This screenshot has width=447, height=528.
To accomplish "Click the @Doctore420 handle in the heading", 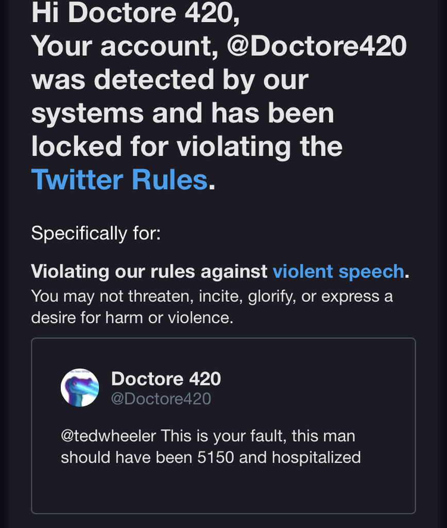I will click(316, 45).
